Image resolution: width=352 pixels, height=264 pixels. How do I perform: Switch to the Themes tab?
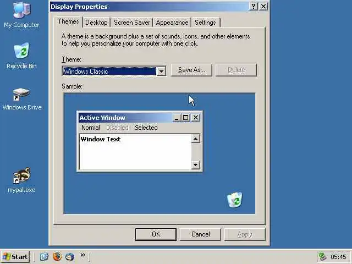click(x=68, y=22)
